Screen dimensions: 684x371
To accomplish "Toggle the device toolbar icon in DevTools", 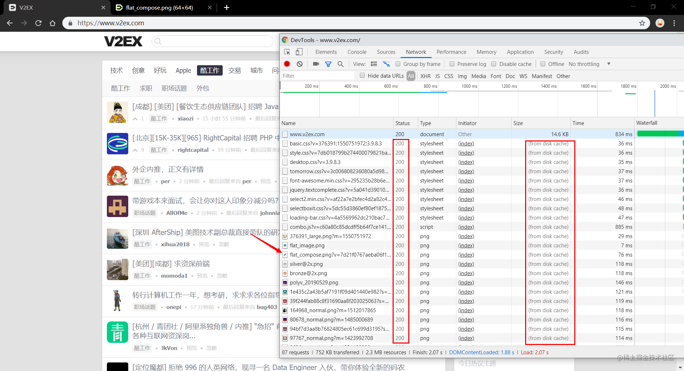I will click(299, 52).
